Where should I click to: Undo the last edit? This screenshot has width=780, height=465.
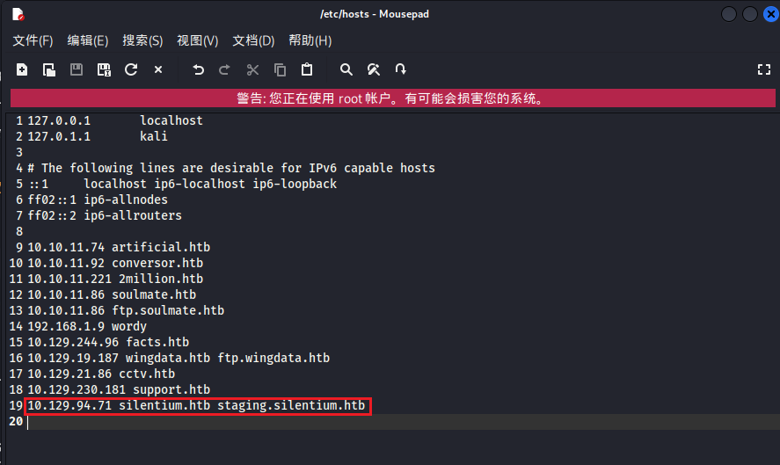point(198,69)
